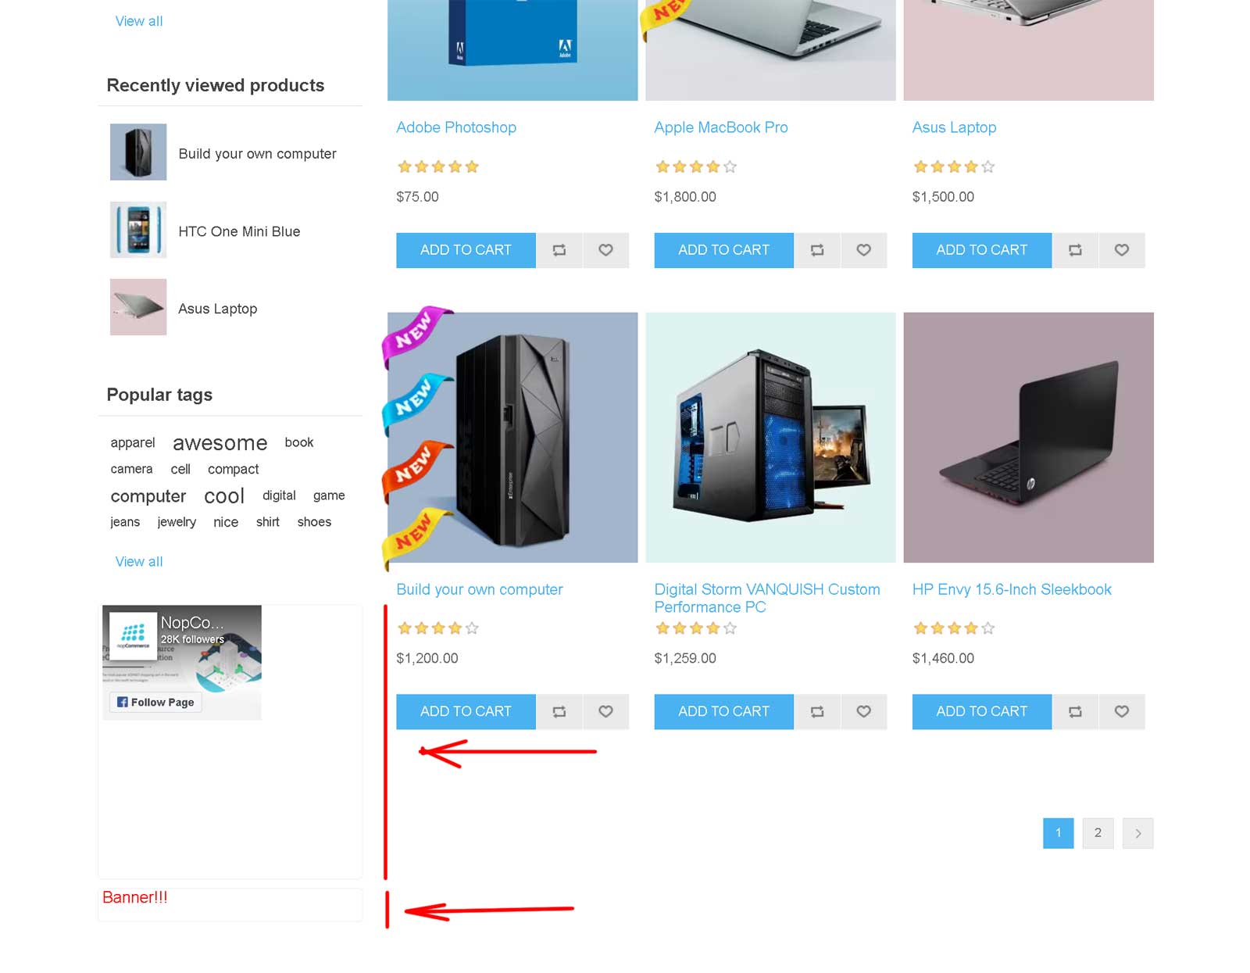Add Asus Laptop to wishlist heart icon

[1121, 250]
